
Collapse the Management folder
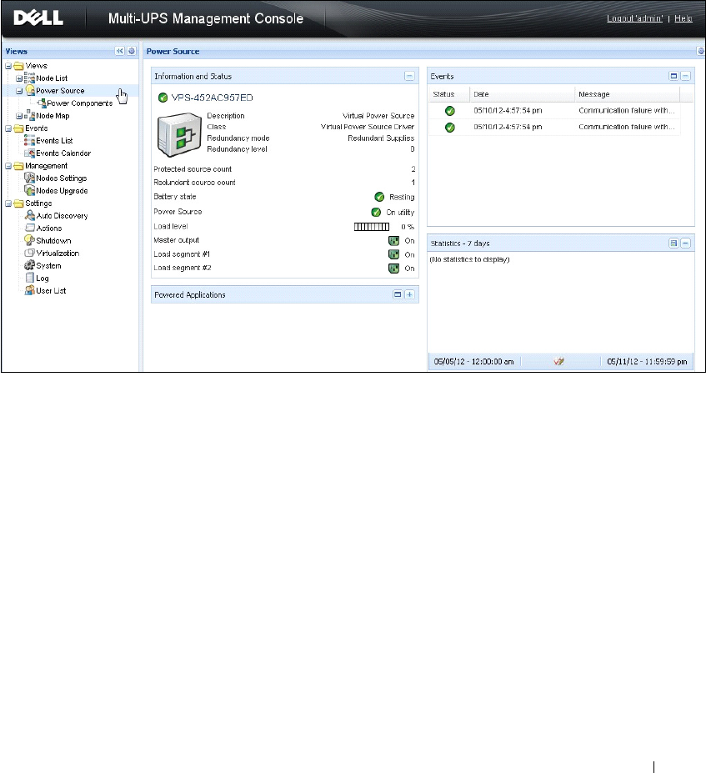[8, 166]
